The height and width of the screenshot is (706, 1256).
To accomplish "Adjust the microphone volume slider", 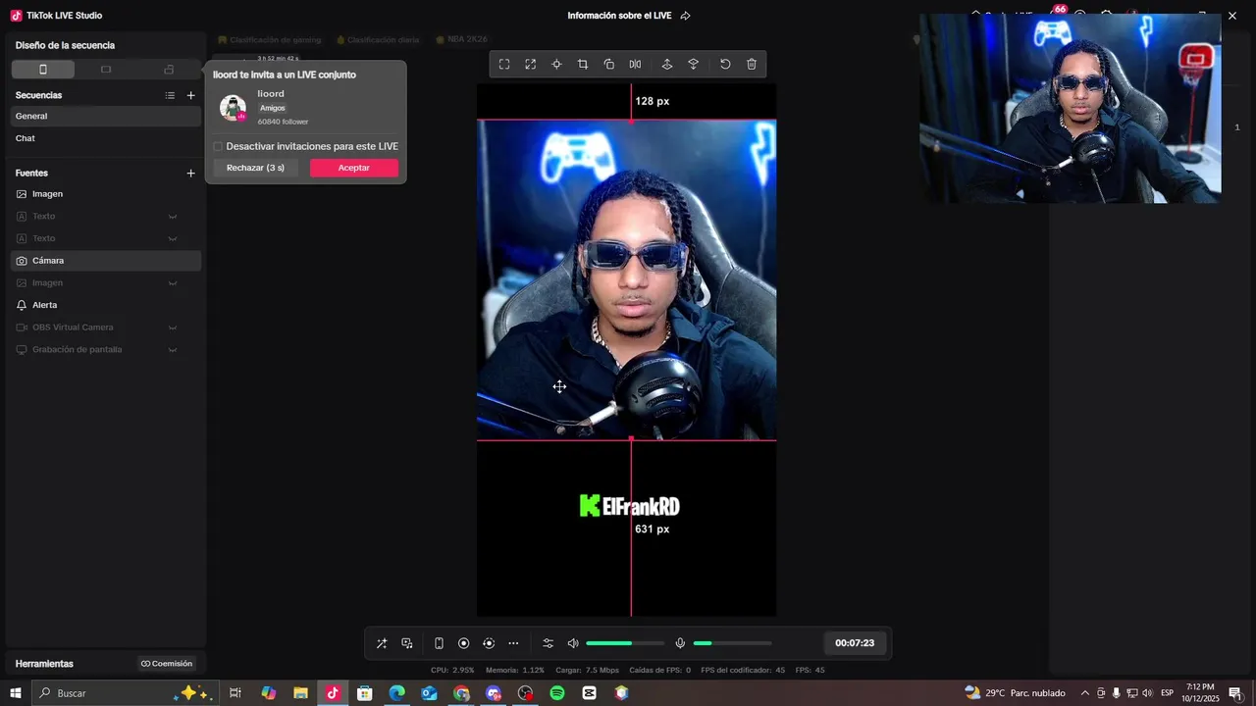I will [x=732, y=643].
